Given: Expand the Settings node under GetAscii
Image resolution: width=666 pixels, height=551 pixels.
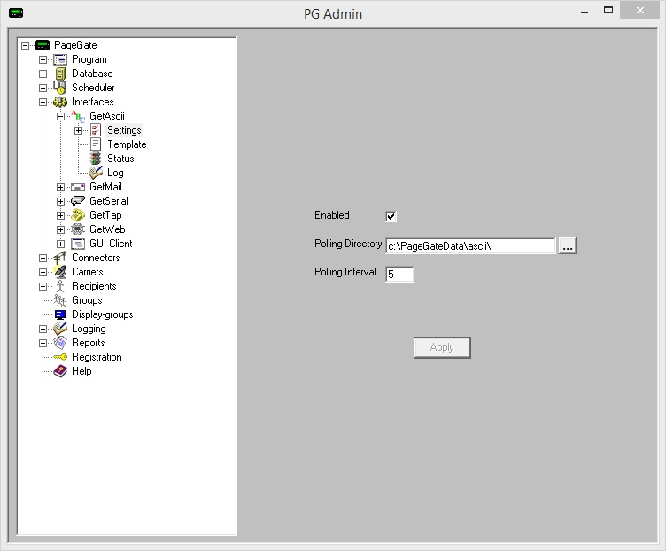Looking at the screenshot, I should pos(79,130).
